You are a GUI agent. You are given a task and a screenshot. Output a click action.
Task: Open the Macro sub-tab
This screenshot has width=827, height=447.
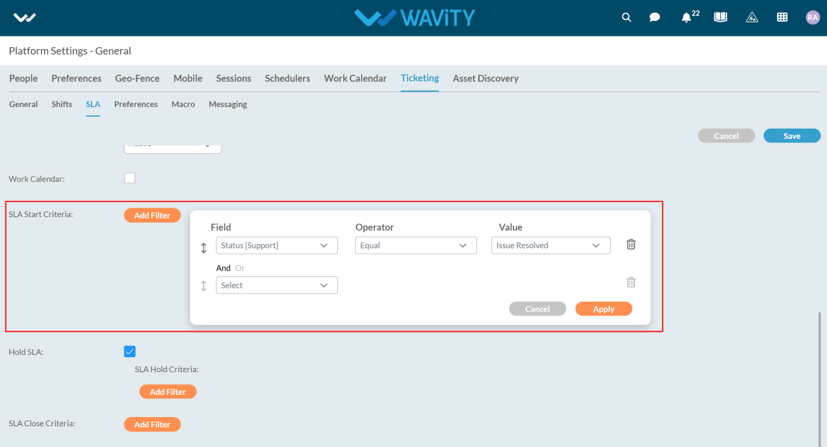183,104
